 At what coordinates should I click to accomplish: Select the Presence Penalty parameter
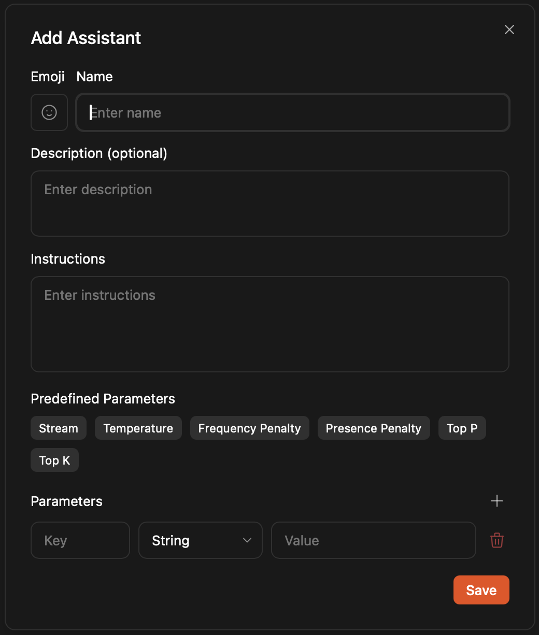[x=373, y=428]
